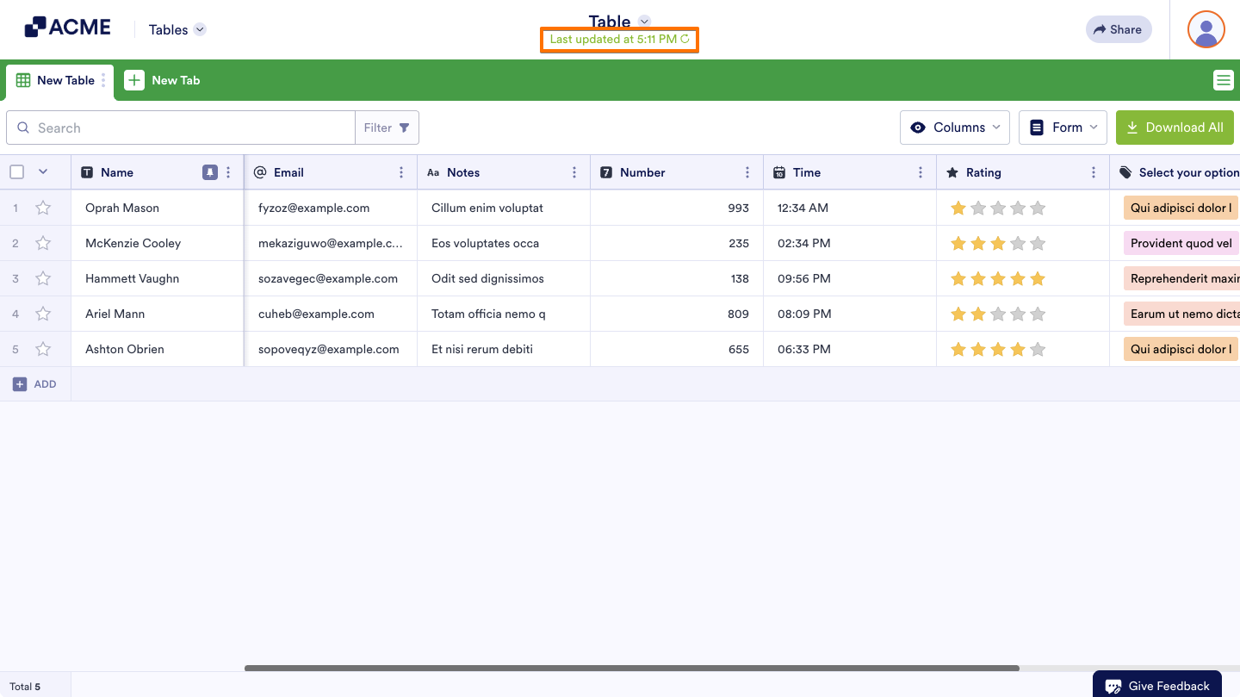Open the Tables dropdown
This screenshot has height=697, width=1240.
pos(177,29)
